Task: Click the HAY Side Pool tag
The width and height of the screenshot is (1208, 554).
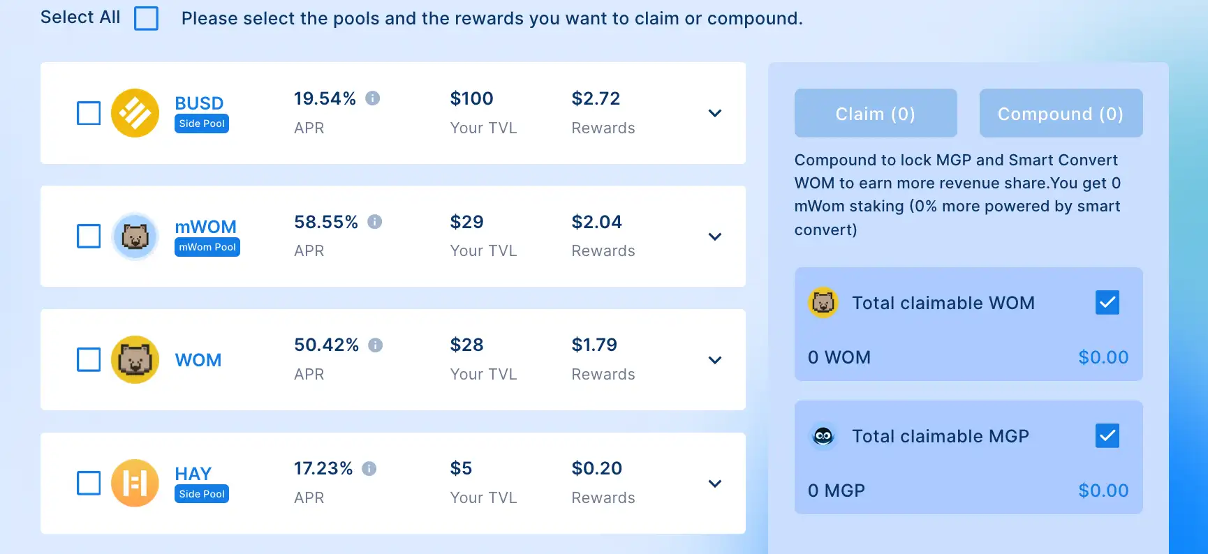Action: point(202,494)
